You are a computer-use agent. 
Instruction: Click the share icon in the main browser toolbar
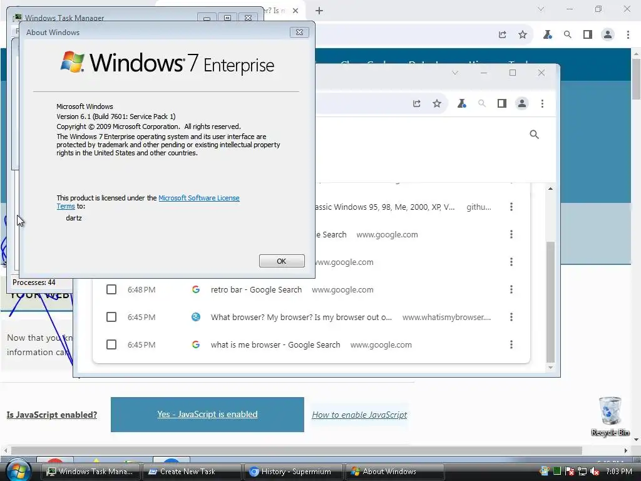[x=503, y=35]
